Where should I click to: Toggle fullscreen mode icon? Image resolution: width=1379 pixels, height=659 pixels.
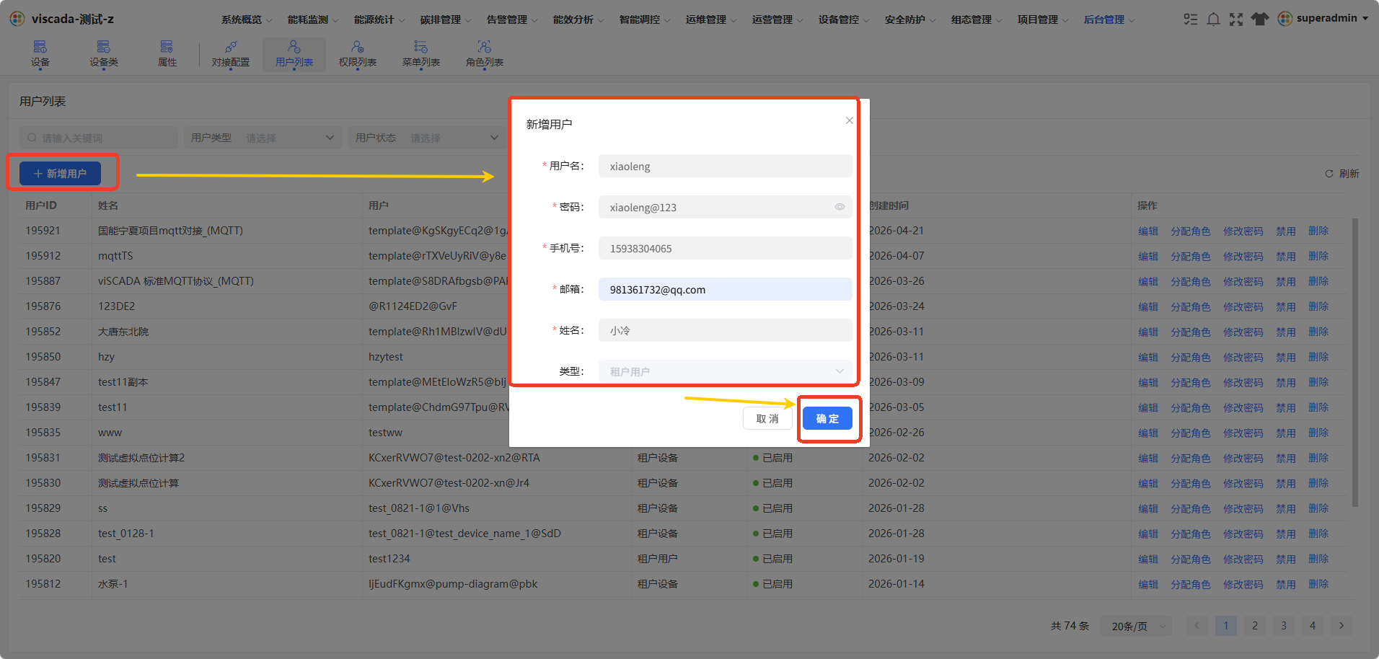point(1236,19)
